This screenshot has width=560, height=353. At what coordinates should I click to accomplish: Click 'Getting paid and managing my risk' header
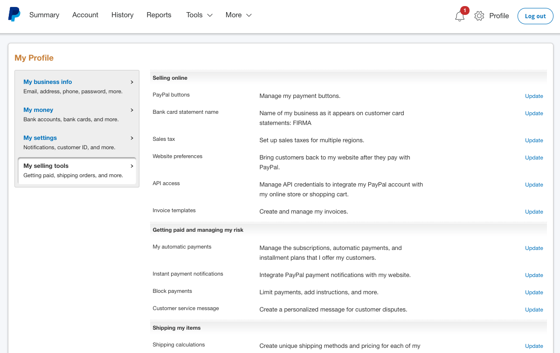point(198,230)
